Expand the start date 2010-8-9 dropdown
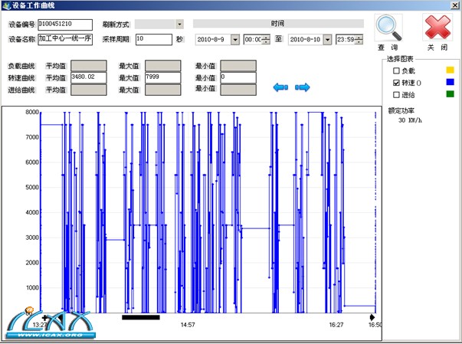462x344 pixels. [235, 39]
